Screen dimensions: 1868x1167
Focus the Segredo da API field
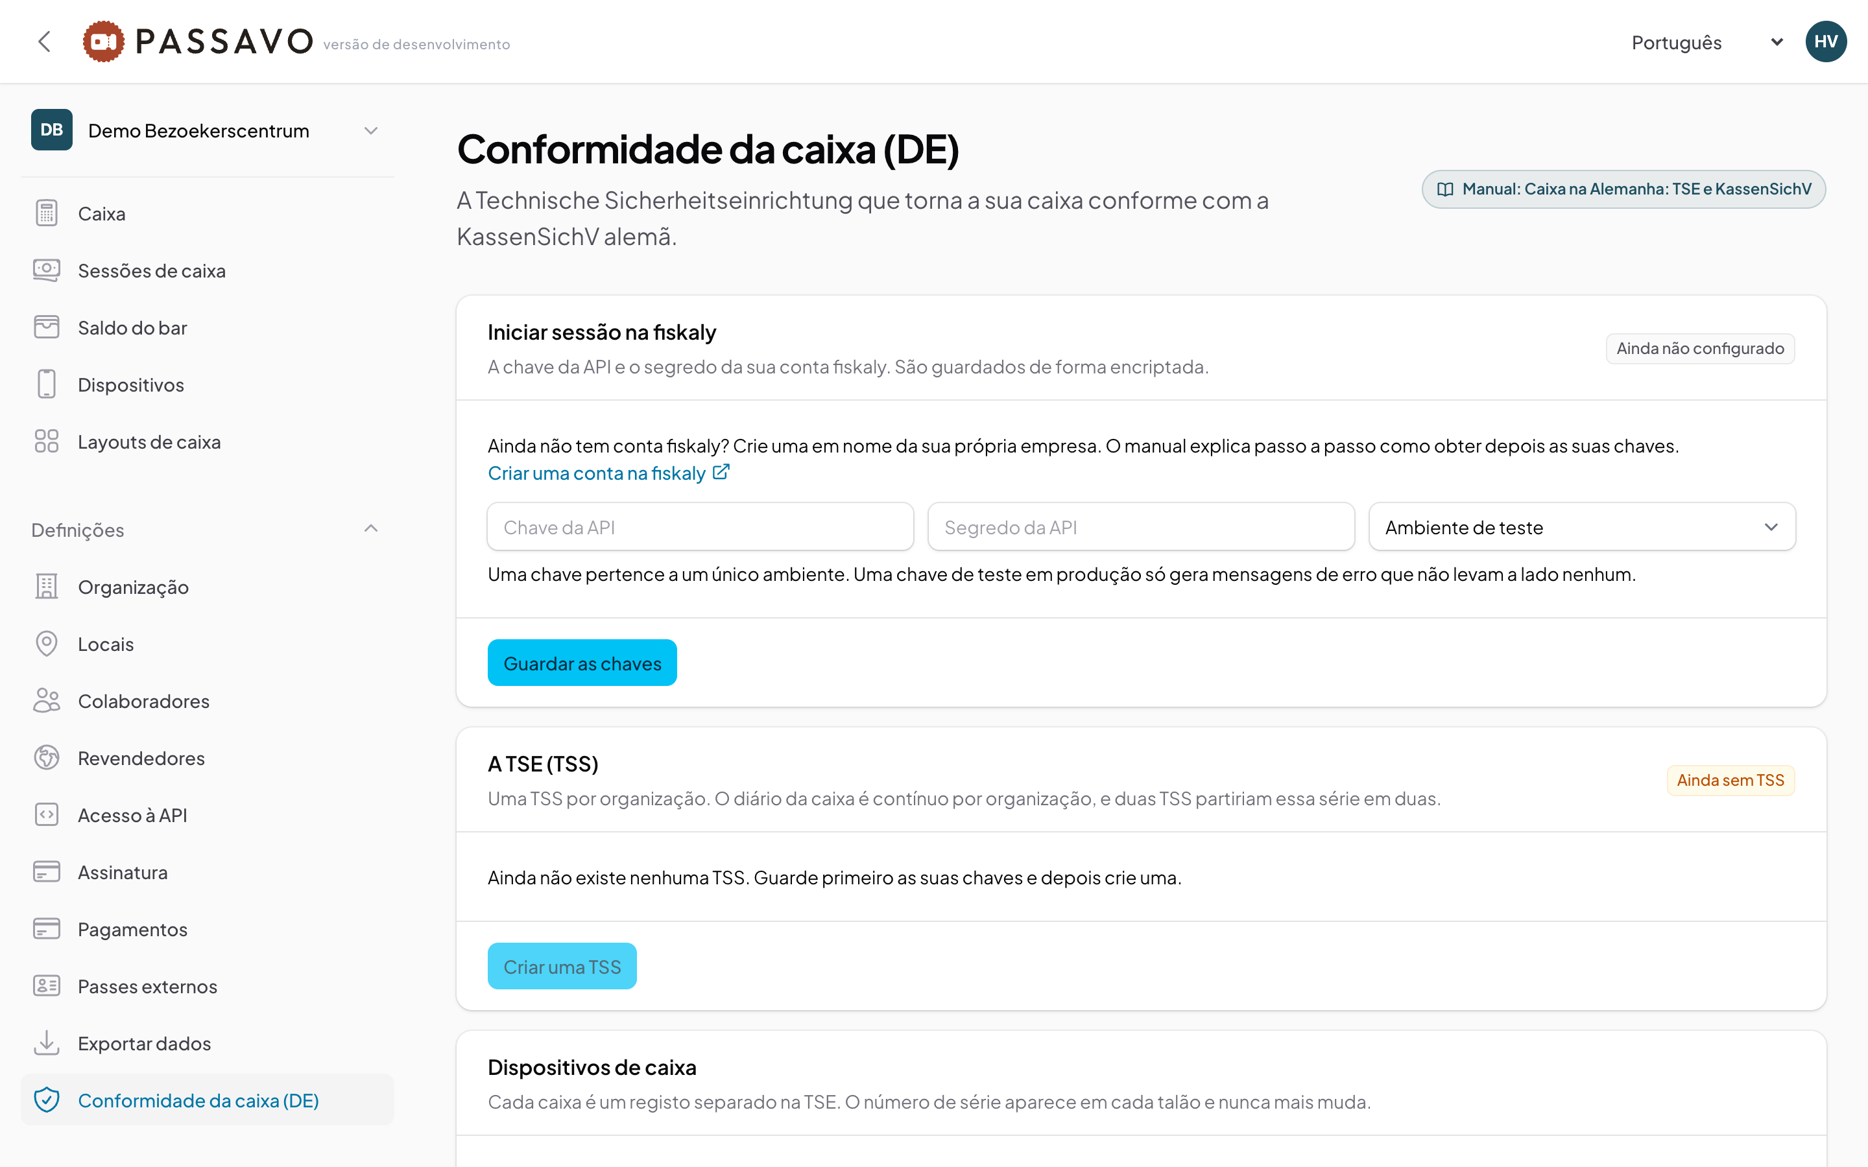pyautogui.click(x=1141, y=527)
